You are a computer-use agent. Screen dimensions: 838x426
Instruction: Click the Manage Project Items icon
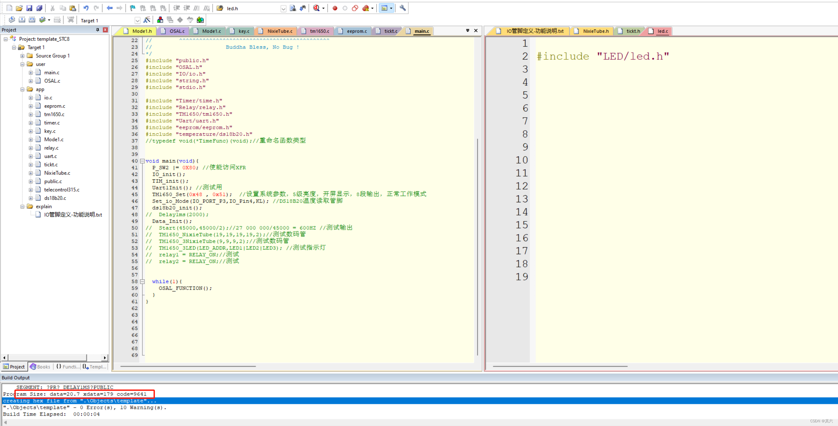click(x=160, y=20)
